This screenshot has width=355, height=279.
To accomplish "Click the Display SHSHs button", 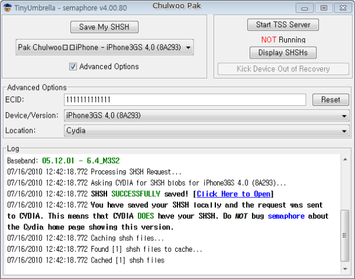I will (283, 53).
